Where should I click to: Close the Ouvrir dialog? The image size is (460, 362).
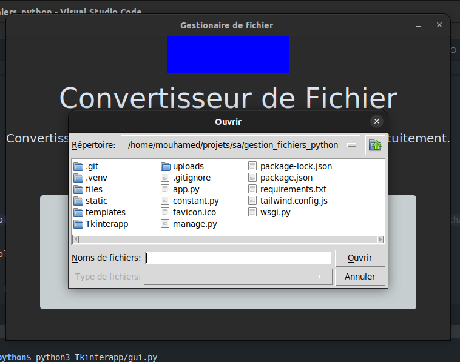(377, 122)
